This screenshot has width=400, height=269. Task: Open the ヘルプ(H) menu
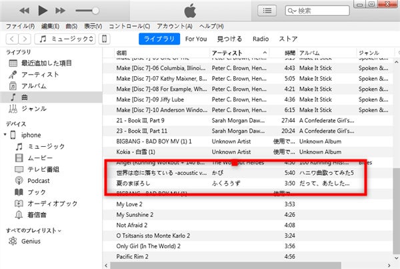click(x=211, y=26)
